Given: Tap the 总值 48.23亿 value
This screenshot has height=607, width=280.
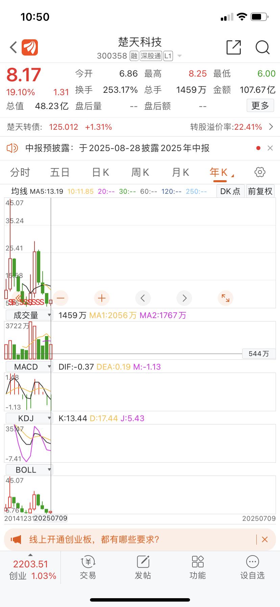Looking at the screenshot, I should point(52,106).
